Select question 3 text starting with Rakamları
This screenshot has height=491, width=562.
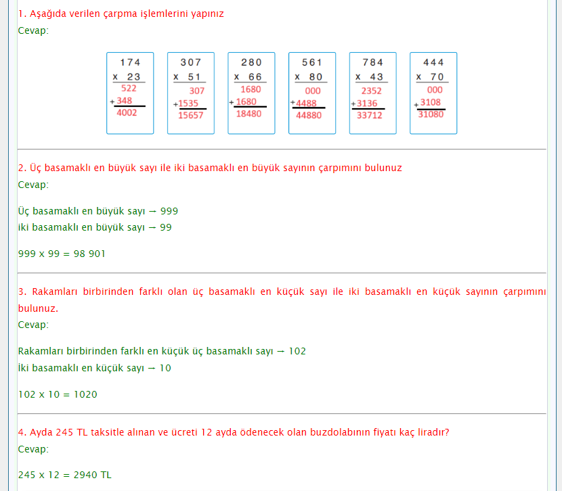(282, 292)
